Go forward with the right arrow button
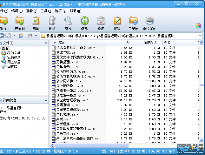The height and width of the screenshot is (155, 205). tap(8, 35)
